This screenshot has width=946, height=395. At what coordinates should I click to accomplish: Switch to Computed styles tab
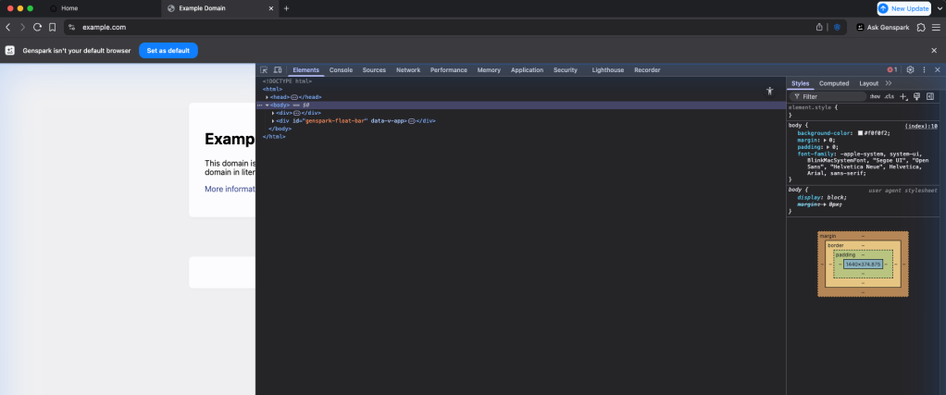click(834, 83)
